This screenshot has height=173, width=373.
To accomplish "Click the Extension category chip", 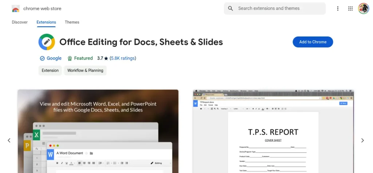I will [50, 71].
